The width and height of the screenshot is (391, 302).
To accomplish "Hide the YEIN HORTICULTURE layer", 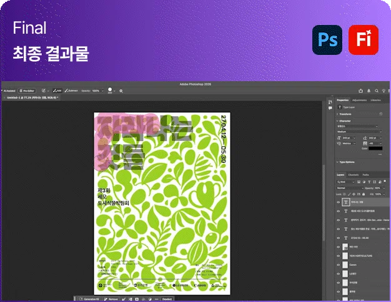I will [x=339, y=256].
